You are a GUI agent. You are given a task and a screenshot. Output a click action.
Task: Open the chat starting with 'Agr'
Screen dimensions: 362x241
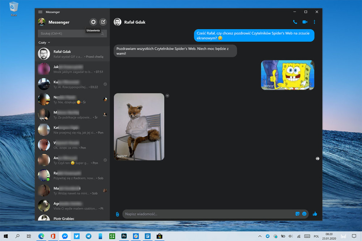72,206
